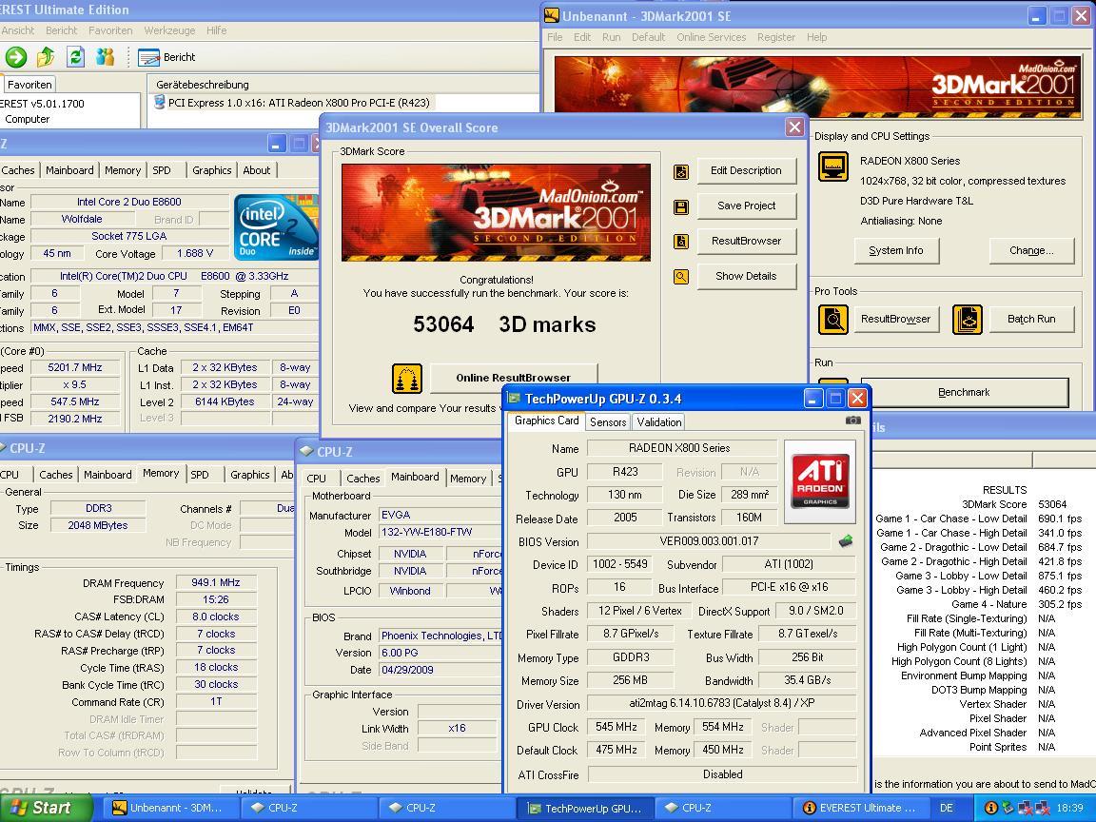The image size is (1096, 822).
Task: Click the Batch Run button
Action: tap(1031, 319)
